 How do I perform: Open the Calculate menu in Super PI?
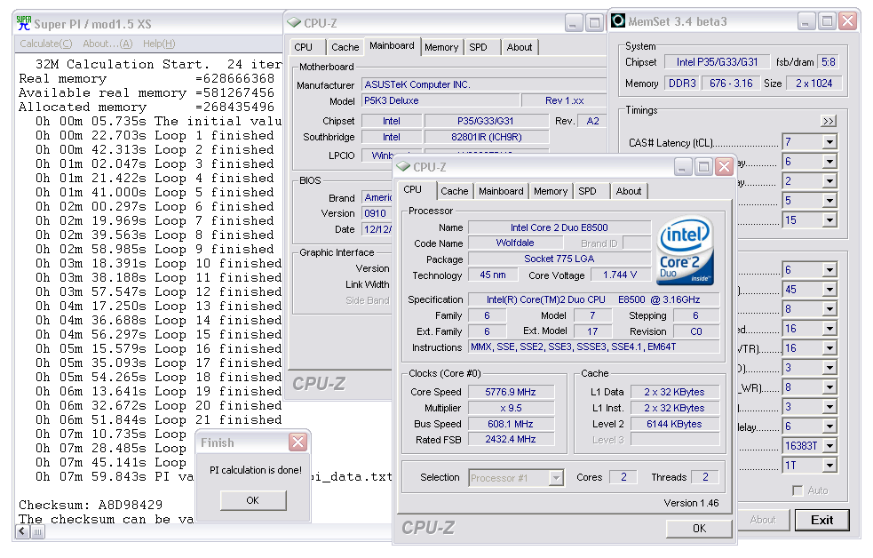pos(46,44)
